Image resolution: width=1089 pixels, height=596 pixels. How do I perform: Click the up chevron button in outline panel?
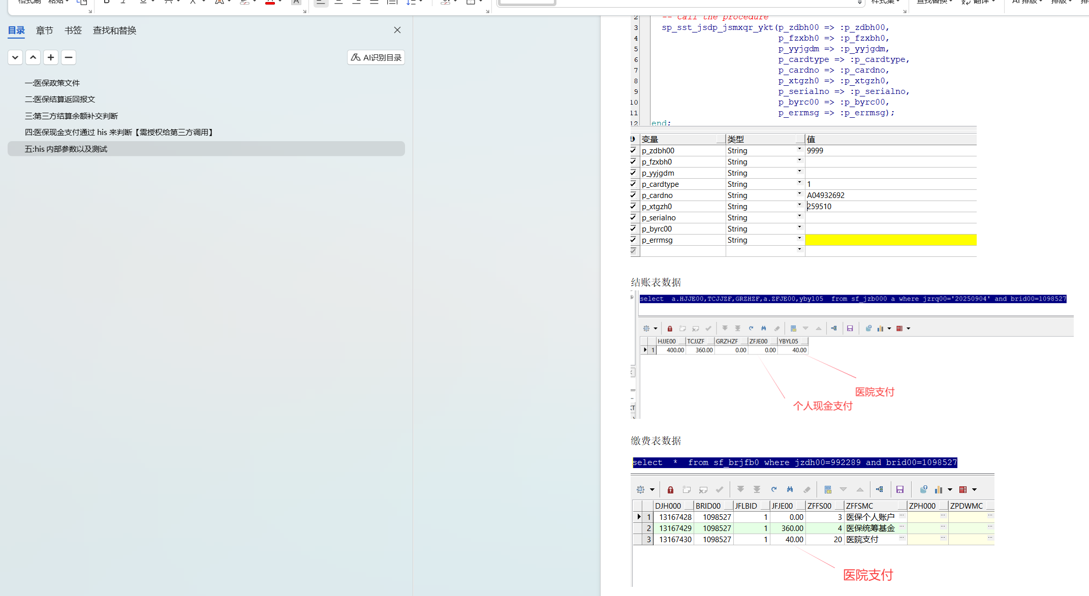pos(33,57)
